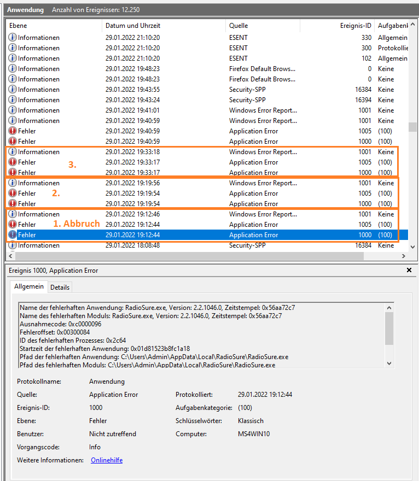419x481 pixels.
Task: Click info icon of 19:40:59 Windows Error Report row
Action: [12, 121]
